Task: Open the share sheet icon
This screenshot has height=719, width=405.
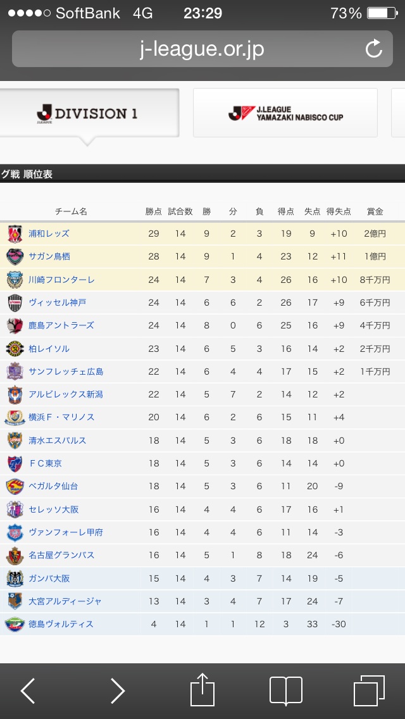Action: pos(202,689)
